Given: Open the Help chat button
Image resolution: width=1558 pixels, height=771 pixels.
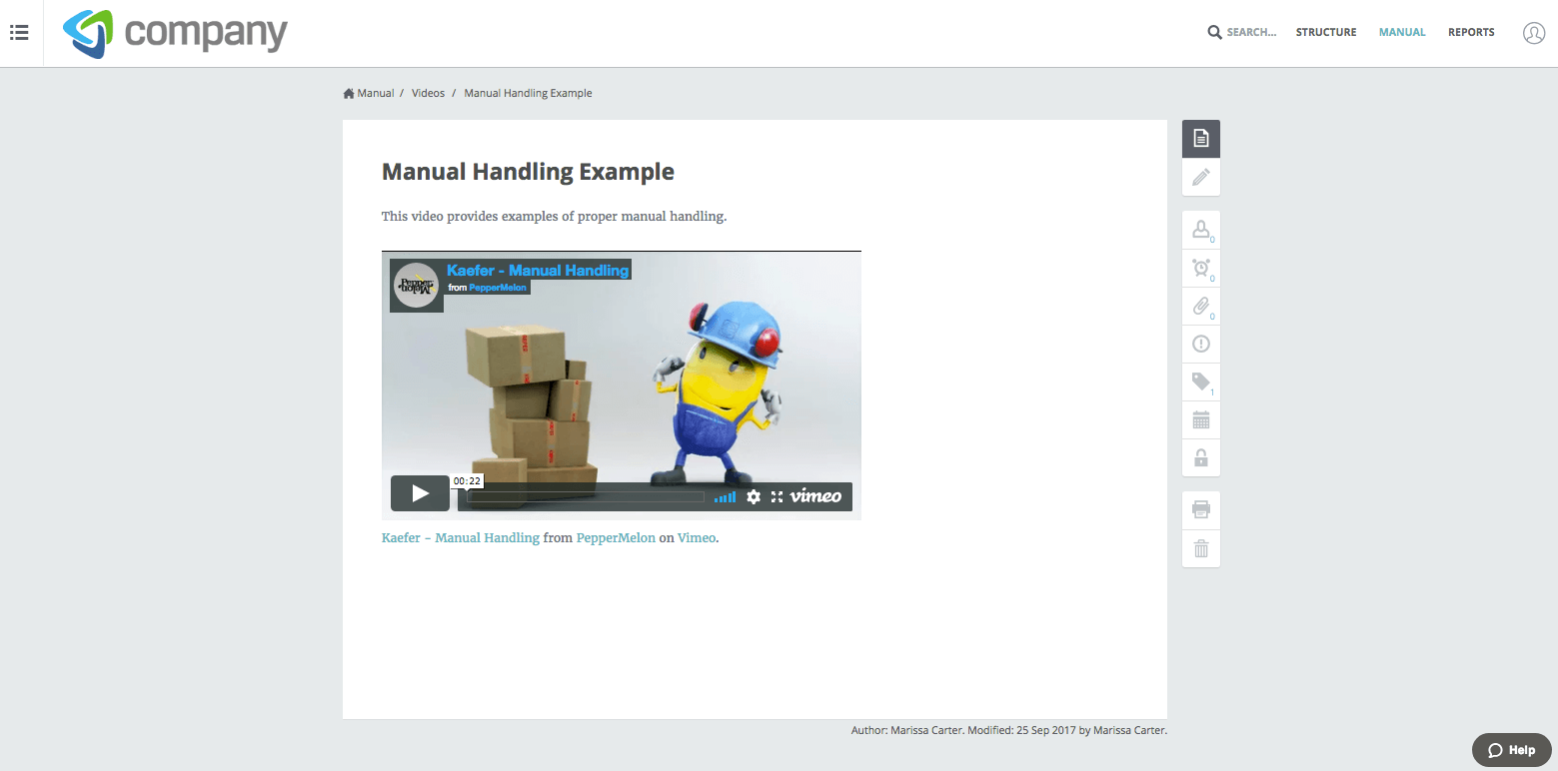Looking at the screenshot, I should pyautogui.click(x=1511, y=750).
